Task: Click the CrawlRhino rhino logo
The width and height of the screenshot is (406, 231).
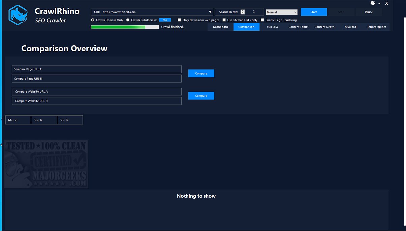Action: click(x=18, y=16)
